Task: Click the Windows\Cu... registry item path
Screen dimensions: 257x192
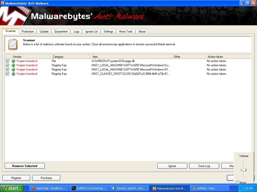Action: tap(131, 65)
